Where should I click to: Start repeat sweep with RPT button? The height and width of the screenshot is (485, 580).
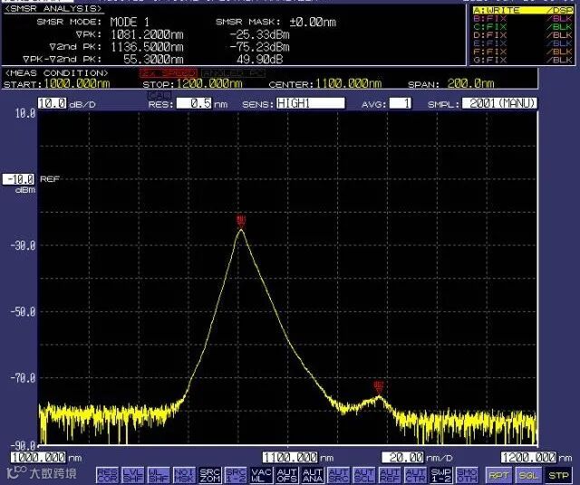[x=498, y=475]
